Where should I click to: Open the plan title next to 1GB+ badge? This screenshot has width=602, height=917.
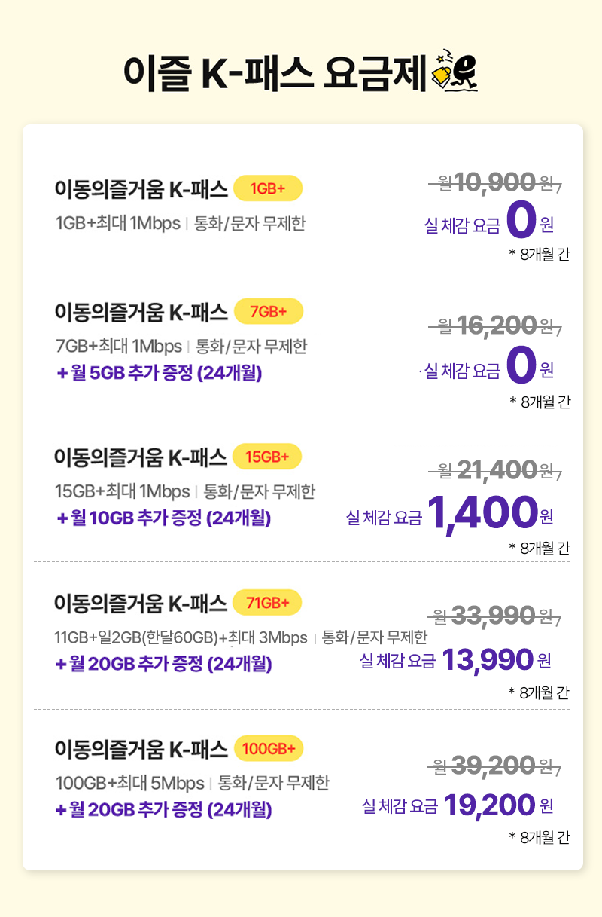coord(141,189)
